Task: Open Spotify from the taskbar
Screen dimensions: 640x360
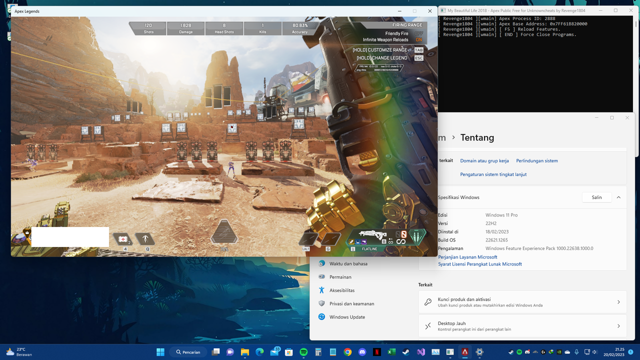Action: coord(303,352)
